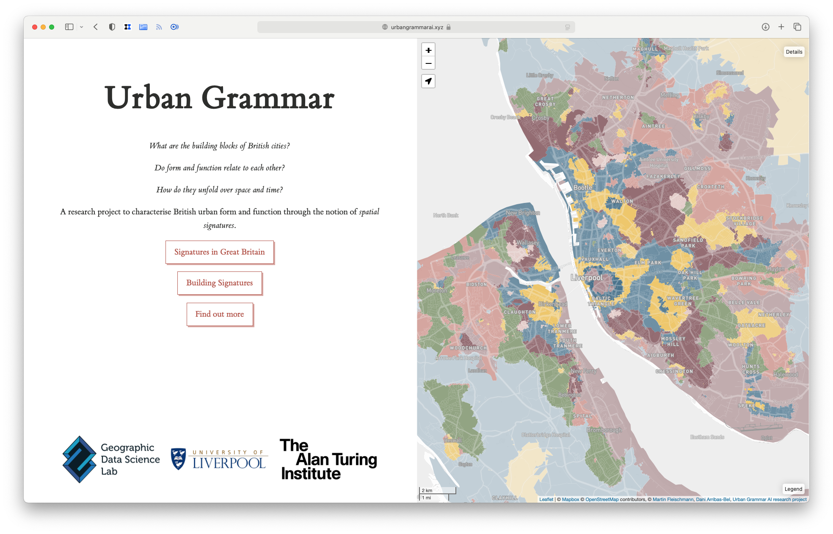Open the OpenStreetMap attribution link

(x=601, y=499)
